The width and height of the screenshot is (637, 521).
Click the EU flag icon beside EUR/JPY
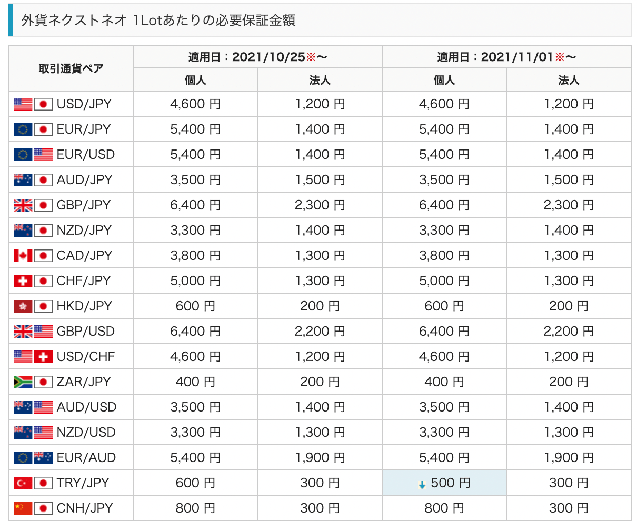click(x=23, y=129)
